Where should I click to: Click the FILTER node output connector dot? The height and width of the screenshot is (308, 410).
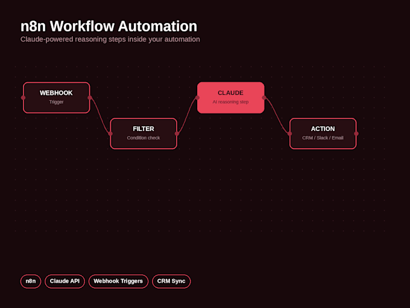tap(177, 133)
